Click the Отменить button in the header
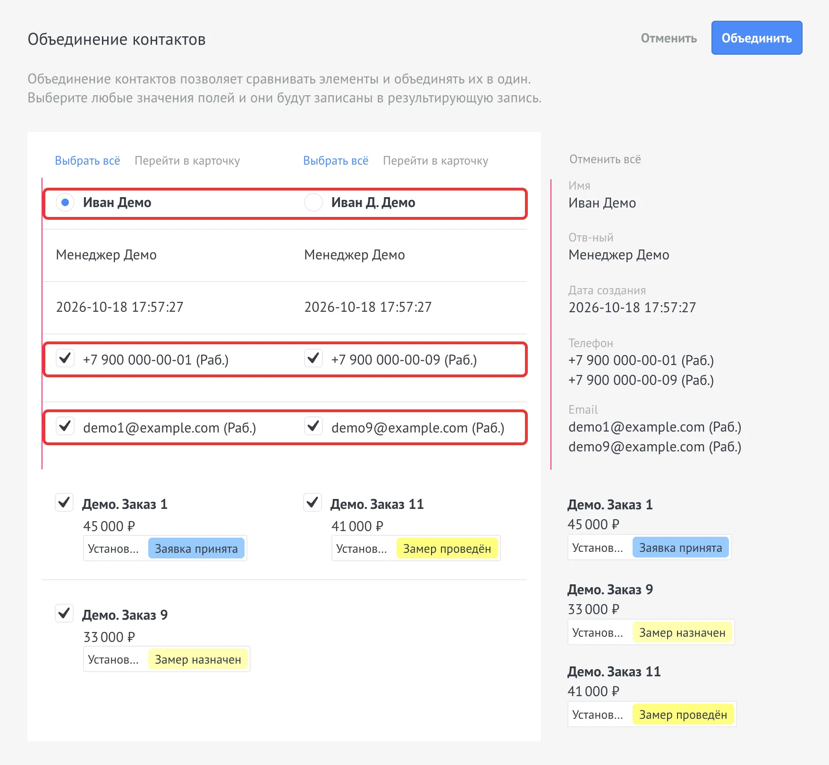 tap(668, 38)
